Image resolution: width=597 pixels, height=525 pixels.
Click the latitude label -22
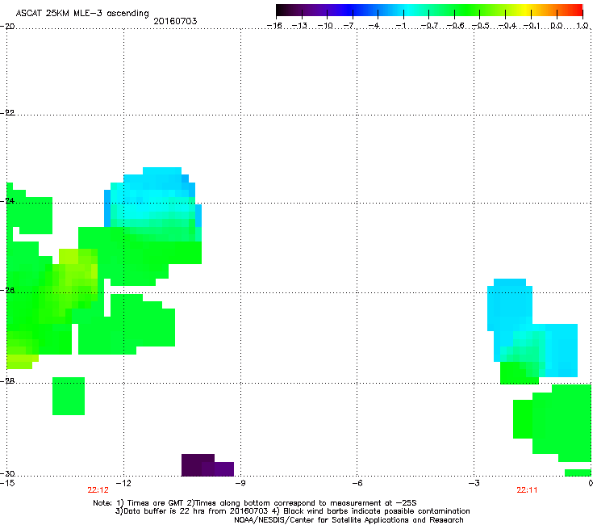(x=7, y=113)
